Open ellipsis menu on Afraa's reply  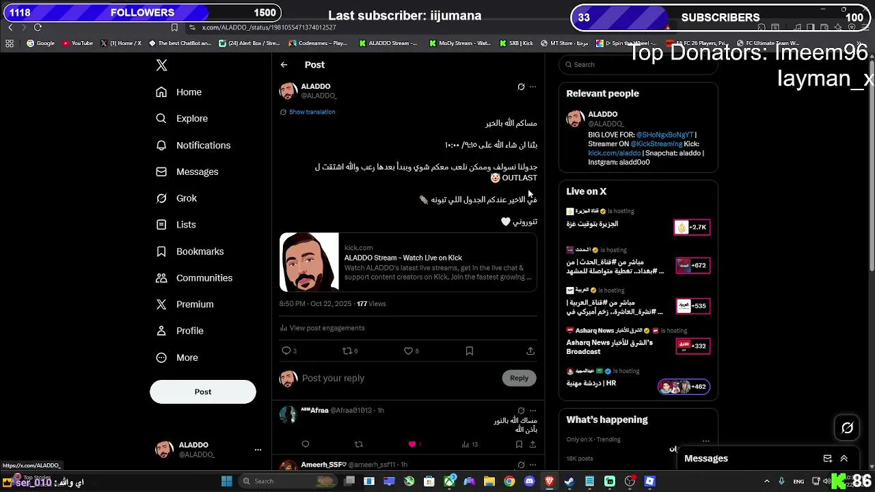point(533,411)
